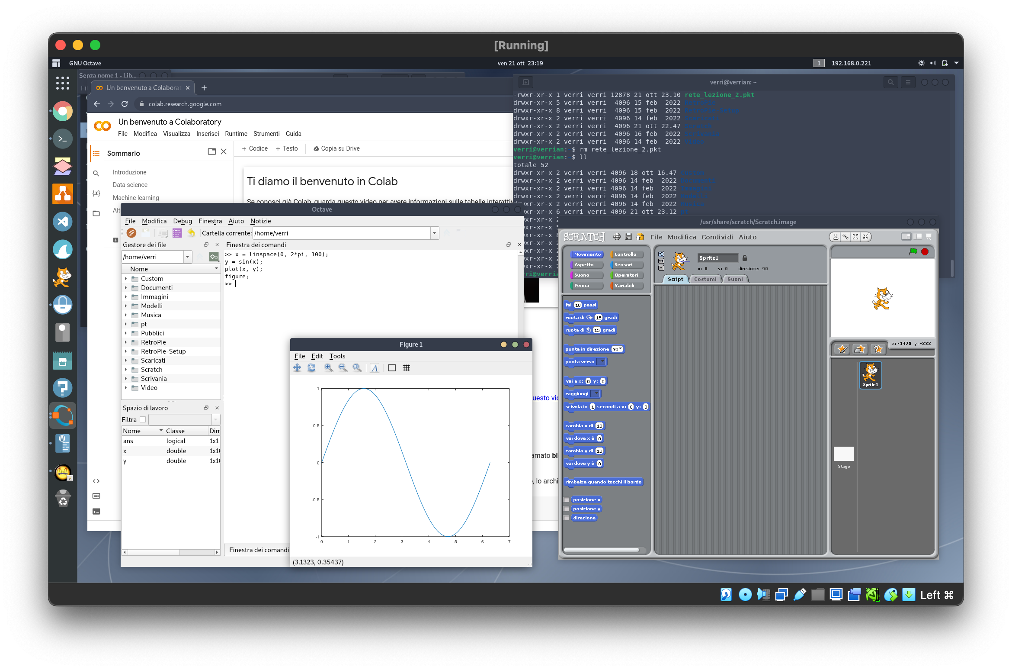Expand the RetroPie-Setup folder tree arrow
This screenshot has height=670, width=1012.
click(x=126, y=351)
